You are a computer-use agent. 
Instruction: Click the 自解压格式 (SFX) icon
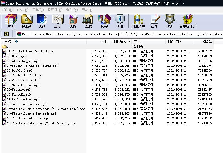[x=188, y=21]
